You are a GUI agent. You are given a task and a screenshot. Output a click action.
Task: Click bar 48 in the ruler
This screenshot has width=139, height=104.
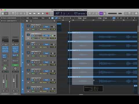(103, 20)
